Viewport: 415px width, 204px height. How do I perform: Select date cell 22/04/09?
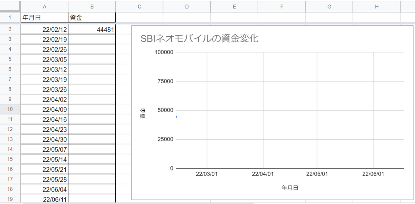pyautogui.click(x=44, y=110)
